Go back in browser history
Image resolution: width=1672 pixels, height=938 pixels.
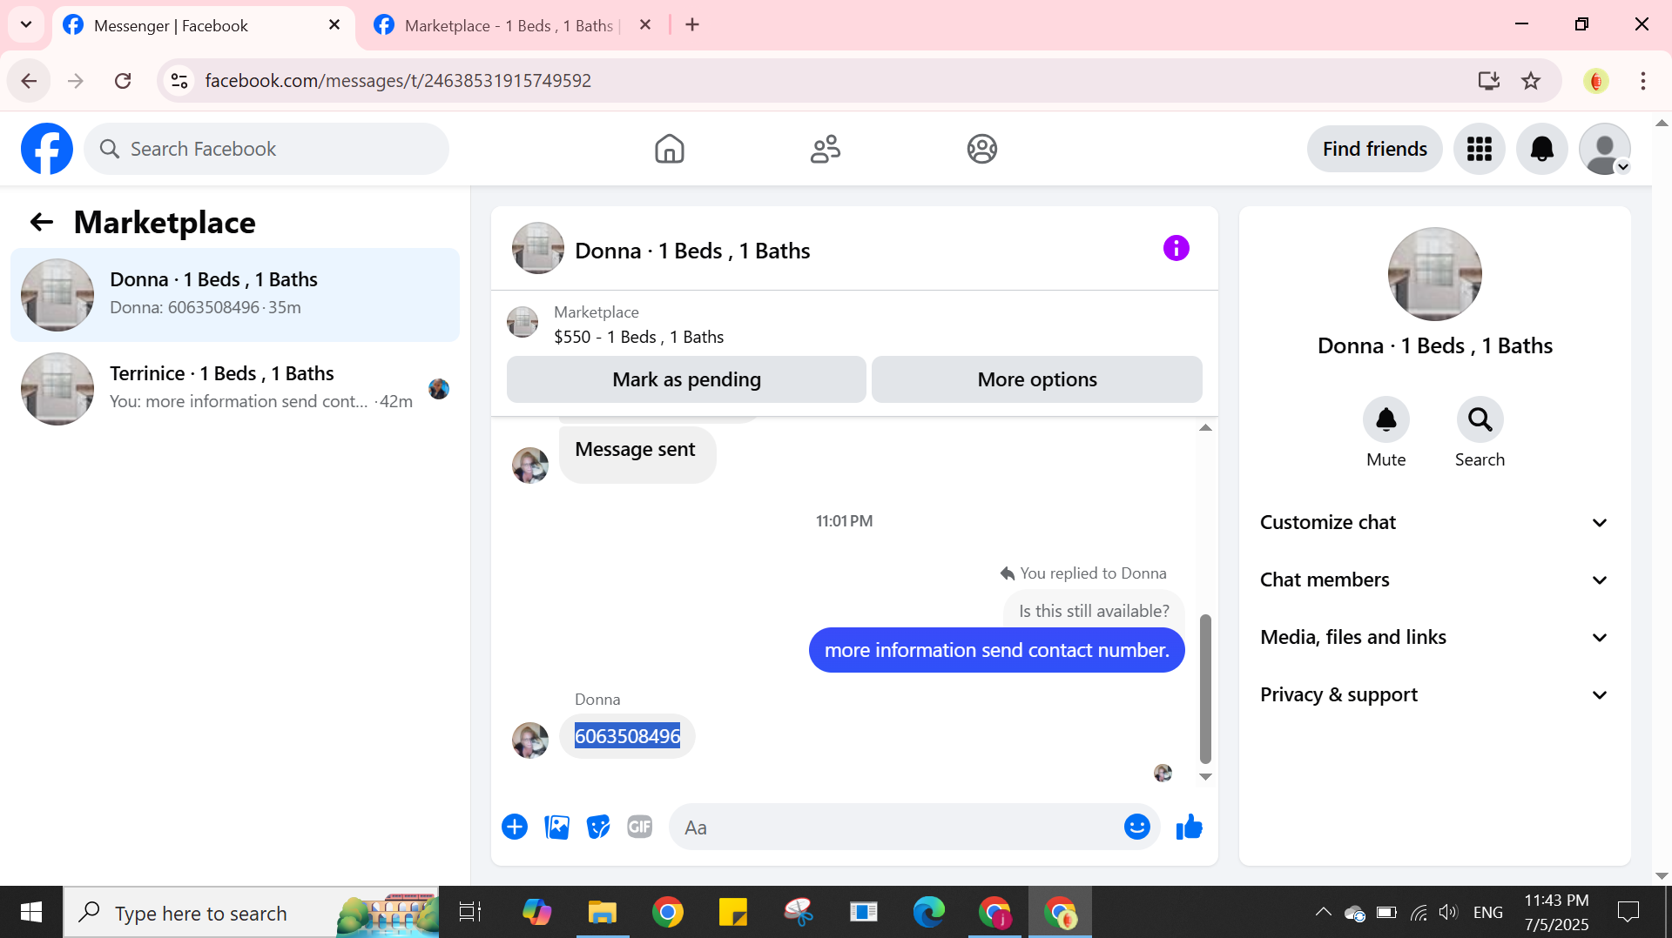point(29,81)
